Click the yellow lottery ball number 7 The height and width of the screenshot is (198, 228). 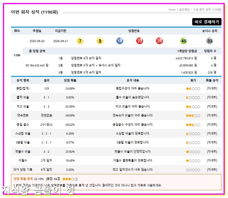tap(80, 41)
